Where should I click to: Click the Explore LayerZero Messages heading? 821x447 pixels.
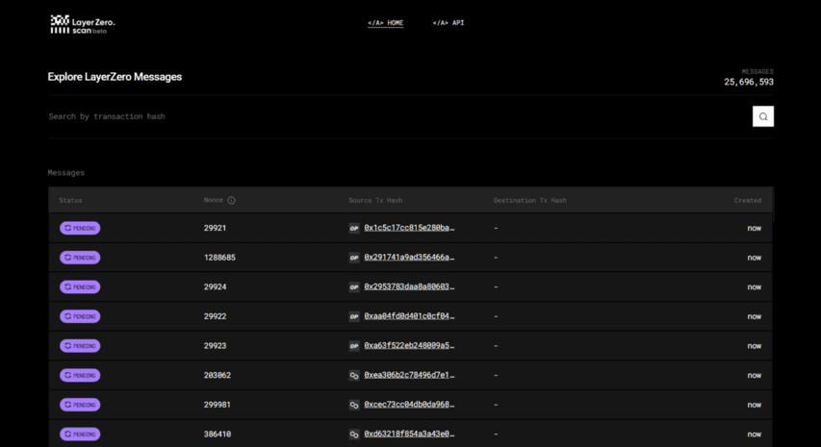pyautogui.click(x=115, y=77)
